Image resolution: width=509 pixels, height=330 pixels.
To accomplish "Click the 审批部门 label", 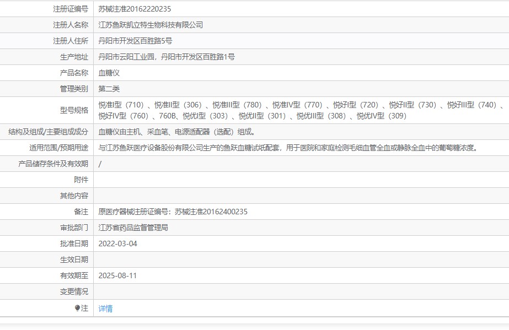I will (x=74, y=228).
